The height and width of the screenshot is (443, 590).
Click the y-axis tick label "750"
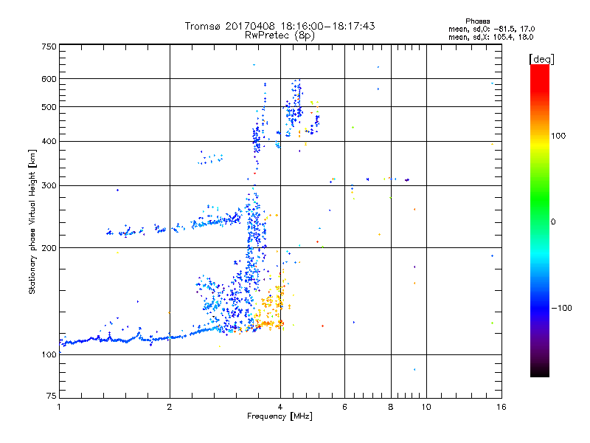[x=49, y=47]
